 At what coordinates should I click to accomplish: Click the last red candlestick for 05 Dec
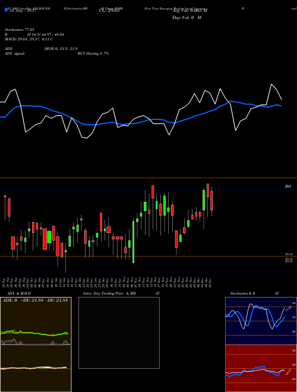click(211, 201)
